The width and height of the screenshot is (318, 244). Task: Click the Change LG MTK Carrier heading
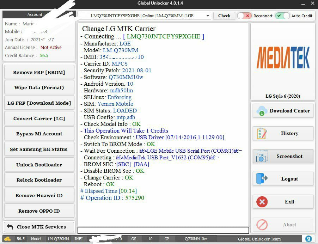click(119, 29)
